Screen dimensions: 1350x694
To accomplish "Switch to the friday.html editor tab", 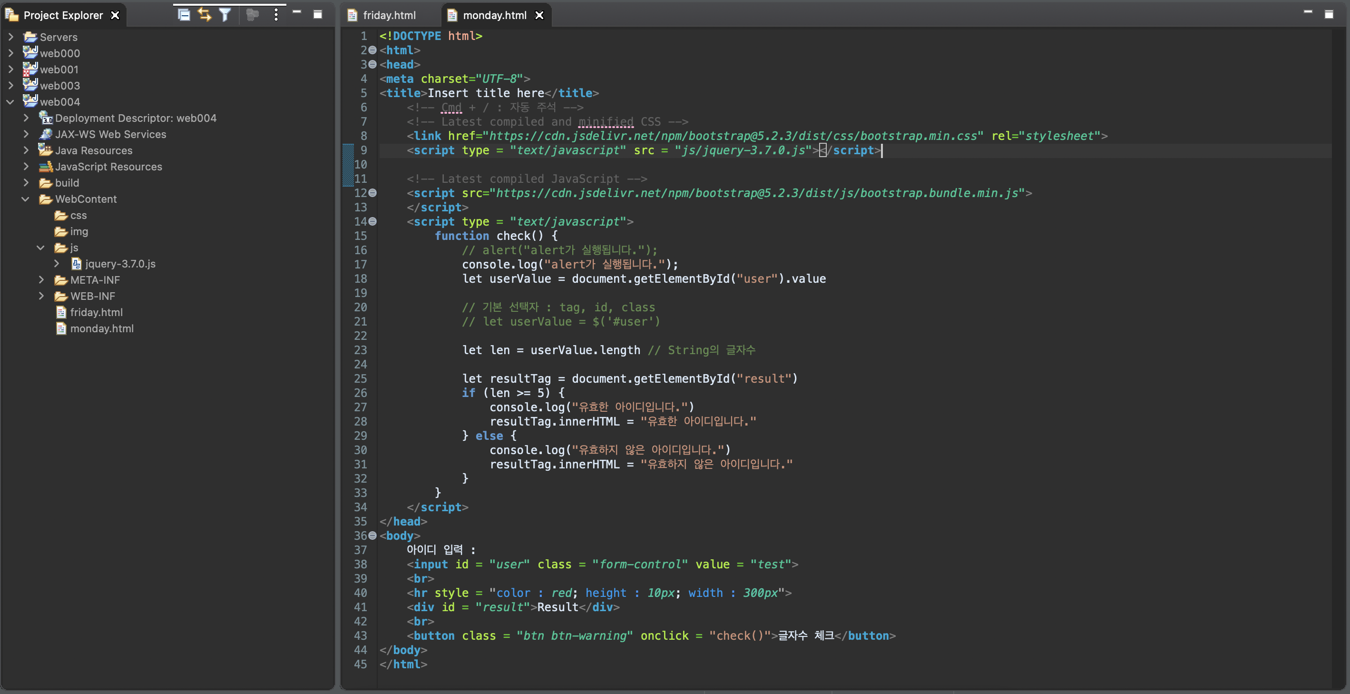I will [388, 15].
